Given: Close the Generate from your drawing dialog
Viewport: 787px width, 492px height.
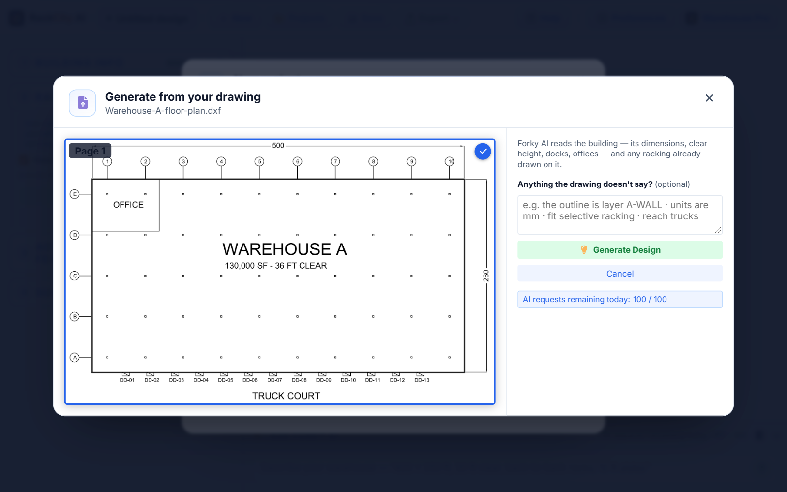Looking at the screenshot, I should click(x=709, y=98).
